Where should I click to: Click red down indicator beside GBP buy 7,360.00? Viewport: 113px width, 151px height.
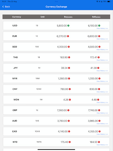68,110
